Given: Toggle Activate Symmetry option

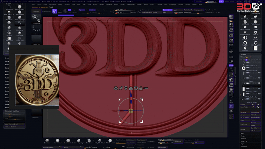Looking at the screenshot, I should [146, 10].
